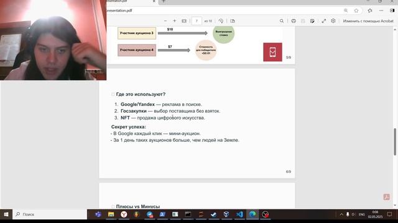Click 'Секрет успеха:' text
Screen dimensions: 398x223
129,127
